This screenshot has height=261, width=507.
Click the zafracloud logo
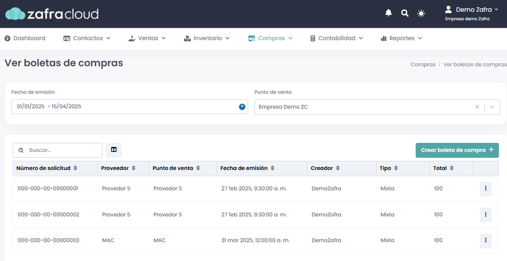[52, 14]
